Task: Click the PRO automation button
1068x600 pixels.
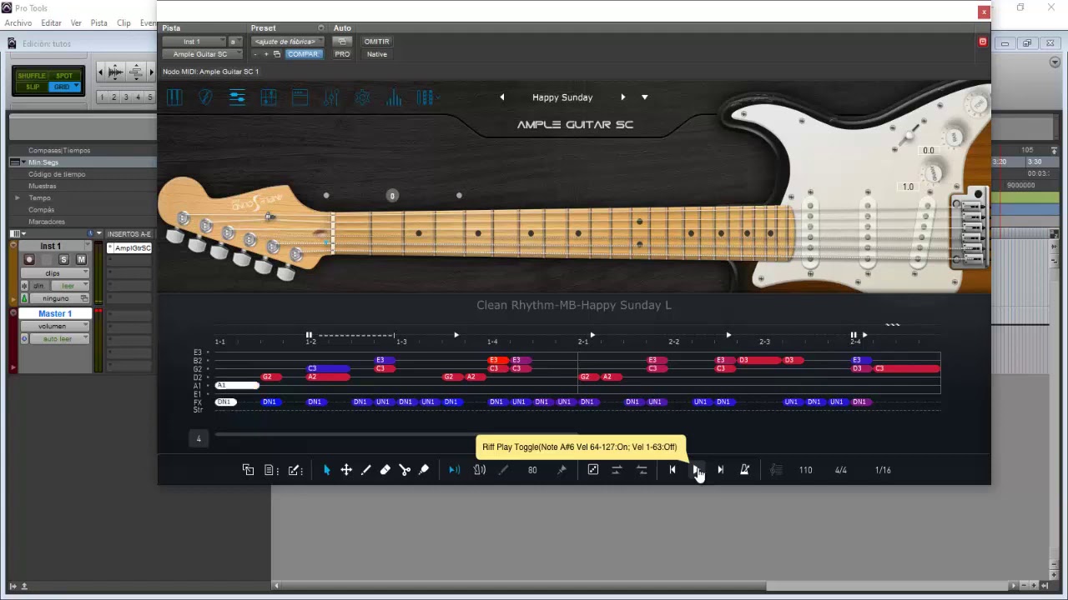Action: [x=342, y=54]
